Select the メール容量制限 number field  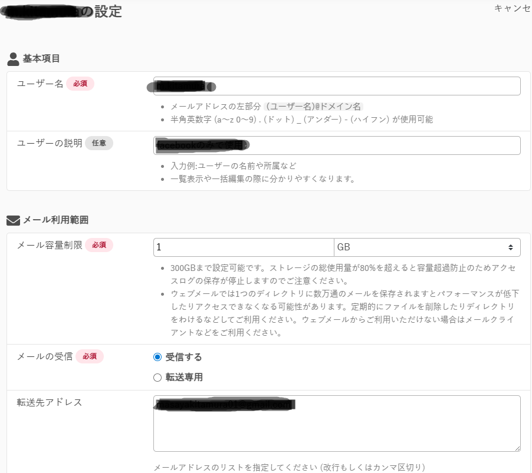click(243, 247)
